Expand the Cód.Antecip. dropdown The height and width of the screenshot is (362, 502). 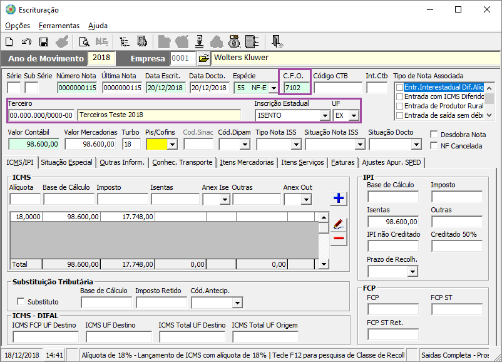click(x=237, y=303)
